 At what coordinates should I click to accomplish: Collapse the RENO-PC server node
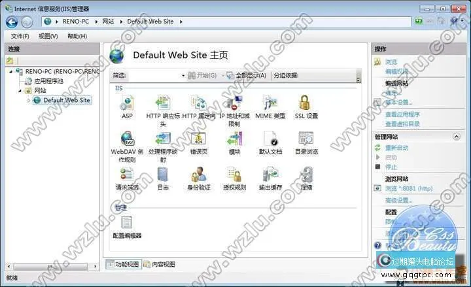11,72
